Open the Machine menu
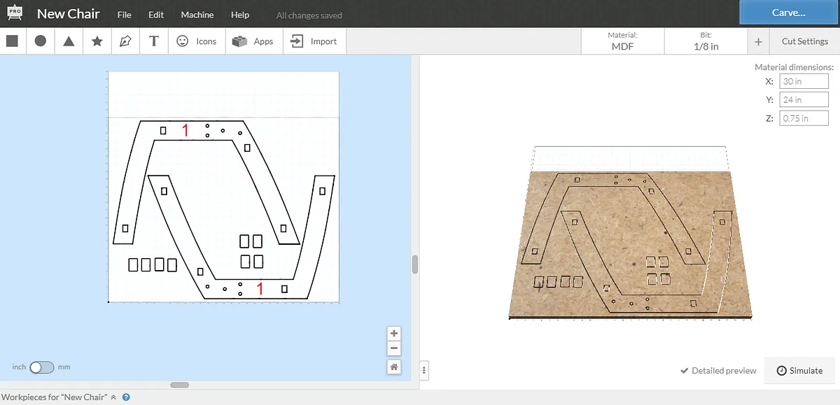The width and height of the screenshot is (840, 405). [x=197, y=15]
